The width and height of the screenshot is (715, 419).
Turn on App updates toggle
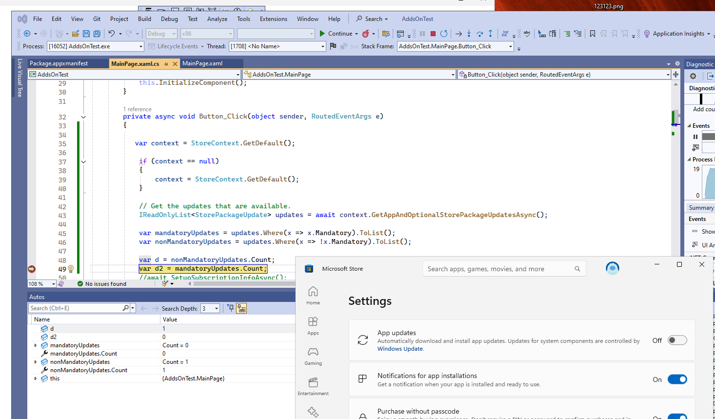[677, 340]
